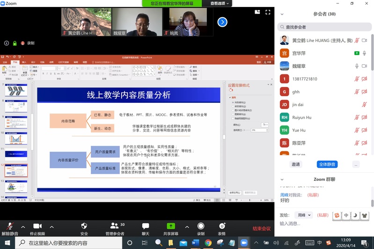Toggle microphone for participant 魏耀章
Viewport: 374px width, 249px height.
357,66
